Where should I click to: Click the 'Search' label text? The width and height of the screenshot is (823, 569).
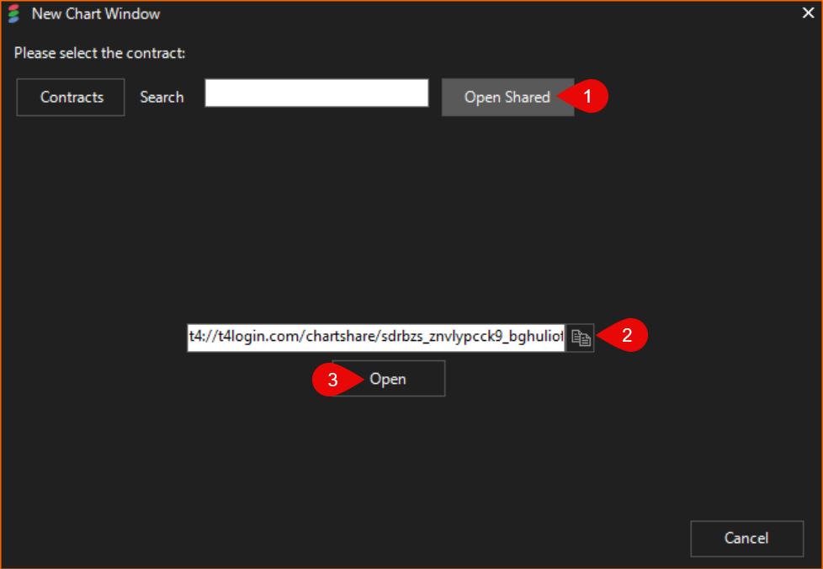pos(162,97)
